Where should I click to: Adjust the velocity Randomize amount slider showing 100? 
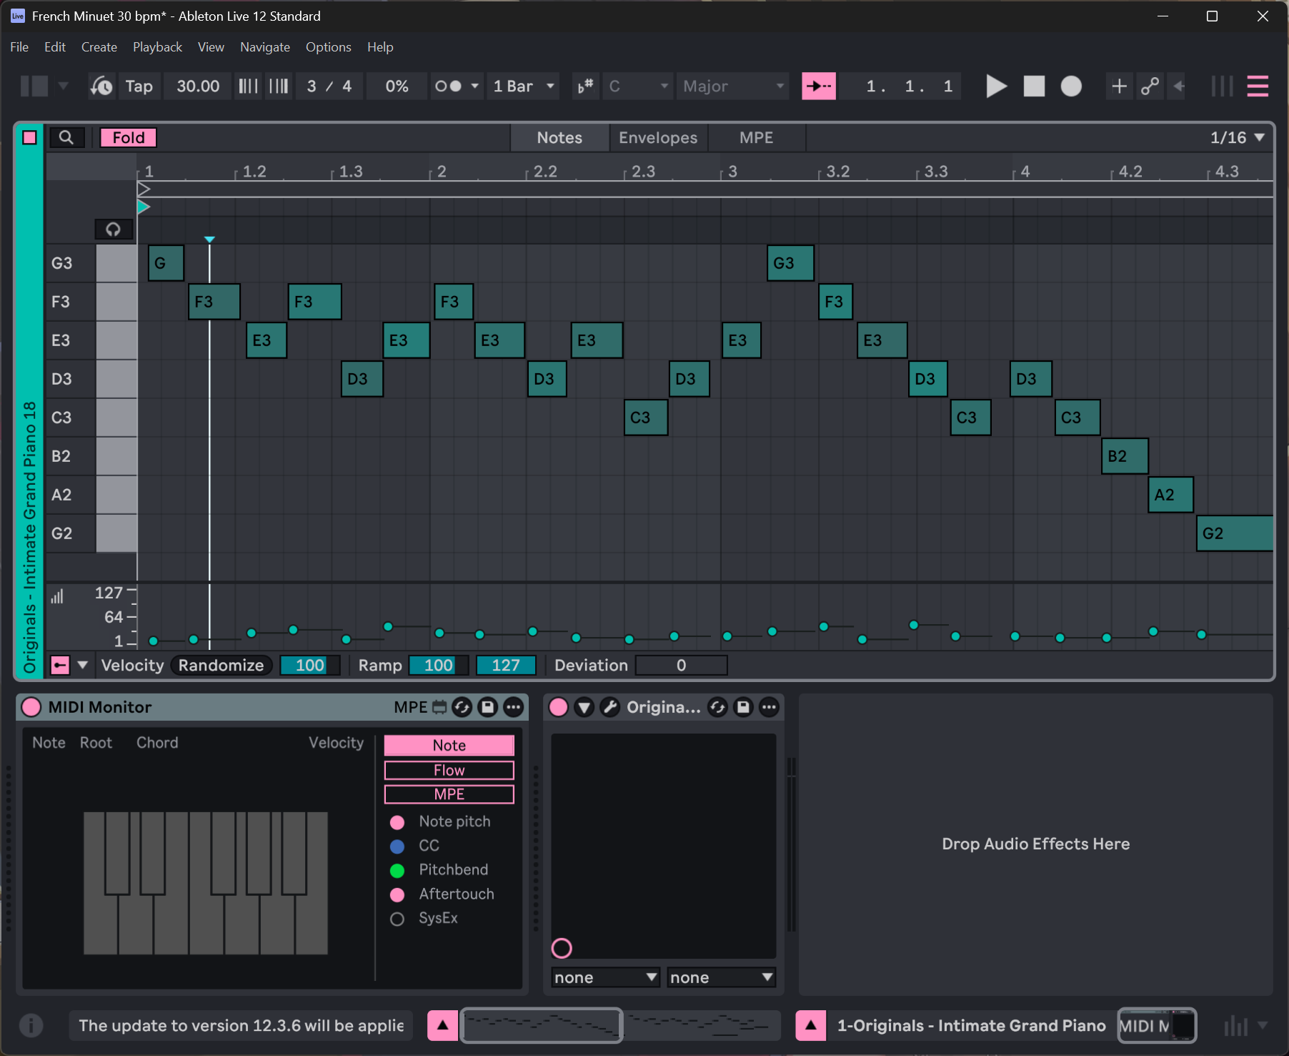coord(309,665)
